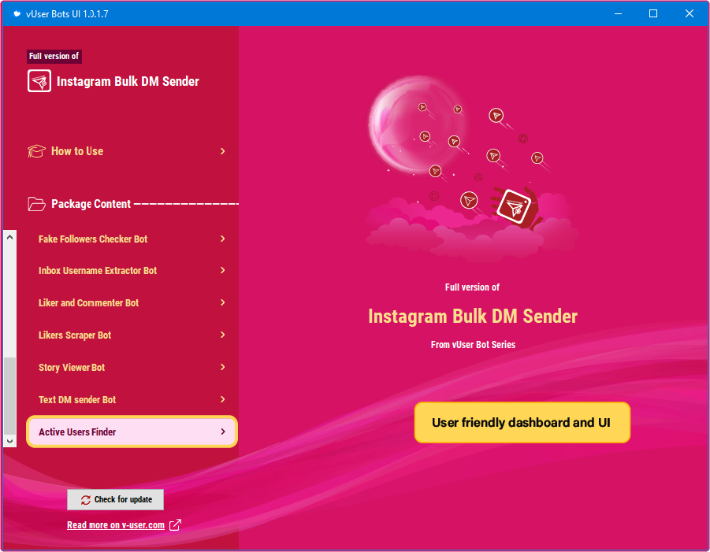Open Story Viewer Bot entry
Image resolution: width=710 pixels, height=552 pixels.
[132, 368]
